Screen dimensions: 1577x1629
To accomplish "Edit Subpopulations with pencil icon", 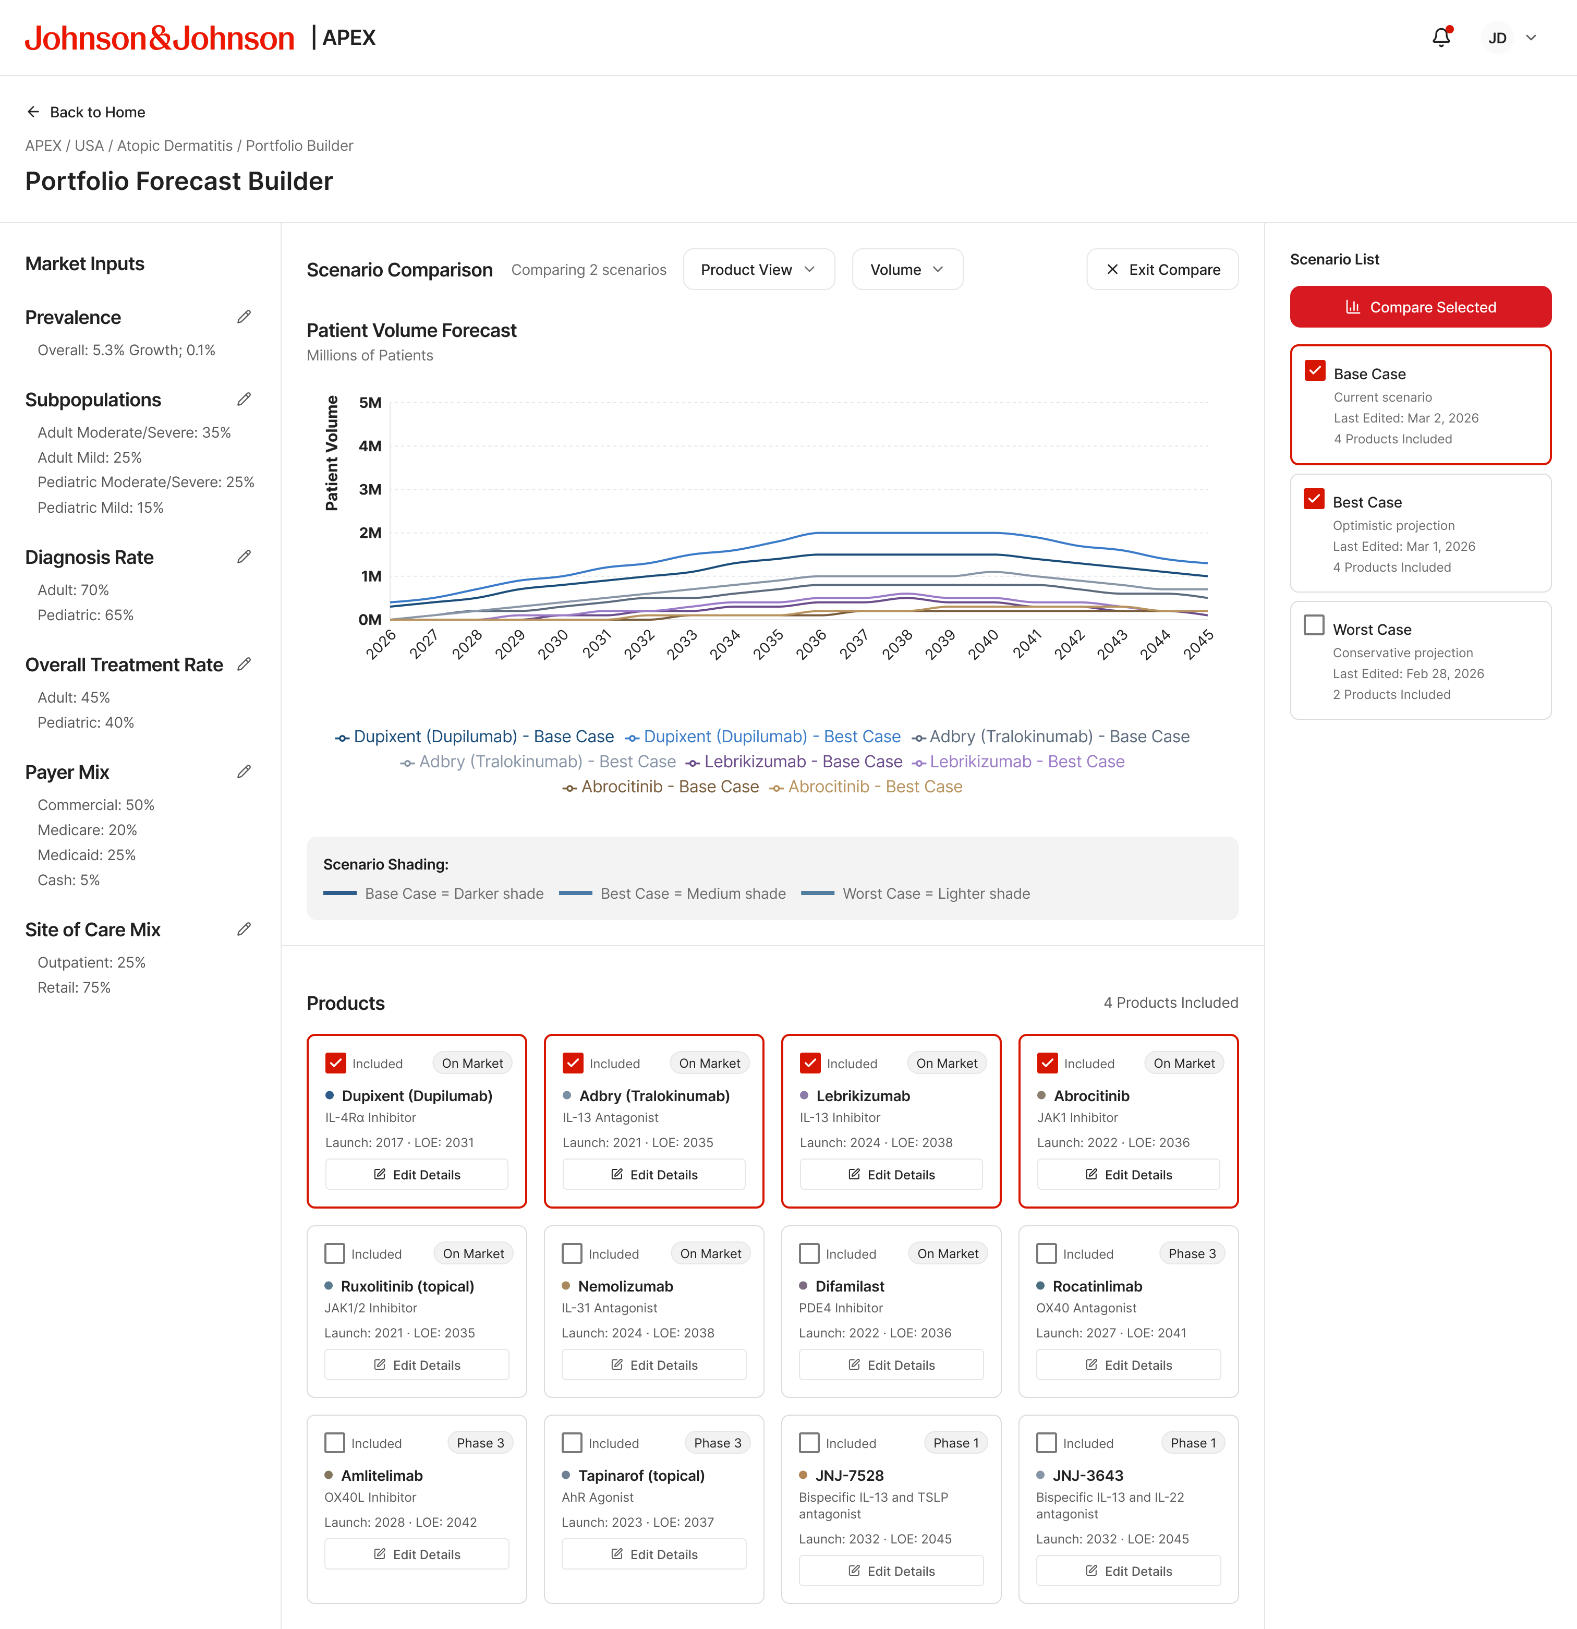I will [x=244, y=399].
